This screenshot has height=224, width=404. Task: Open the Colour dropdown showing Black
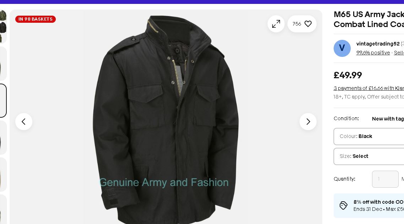point(369,137)
